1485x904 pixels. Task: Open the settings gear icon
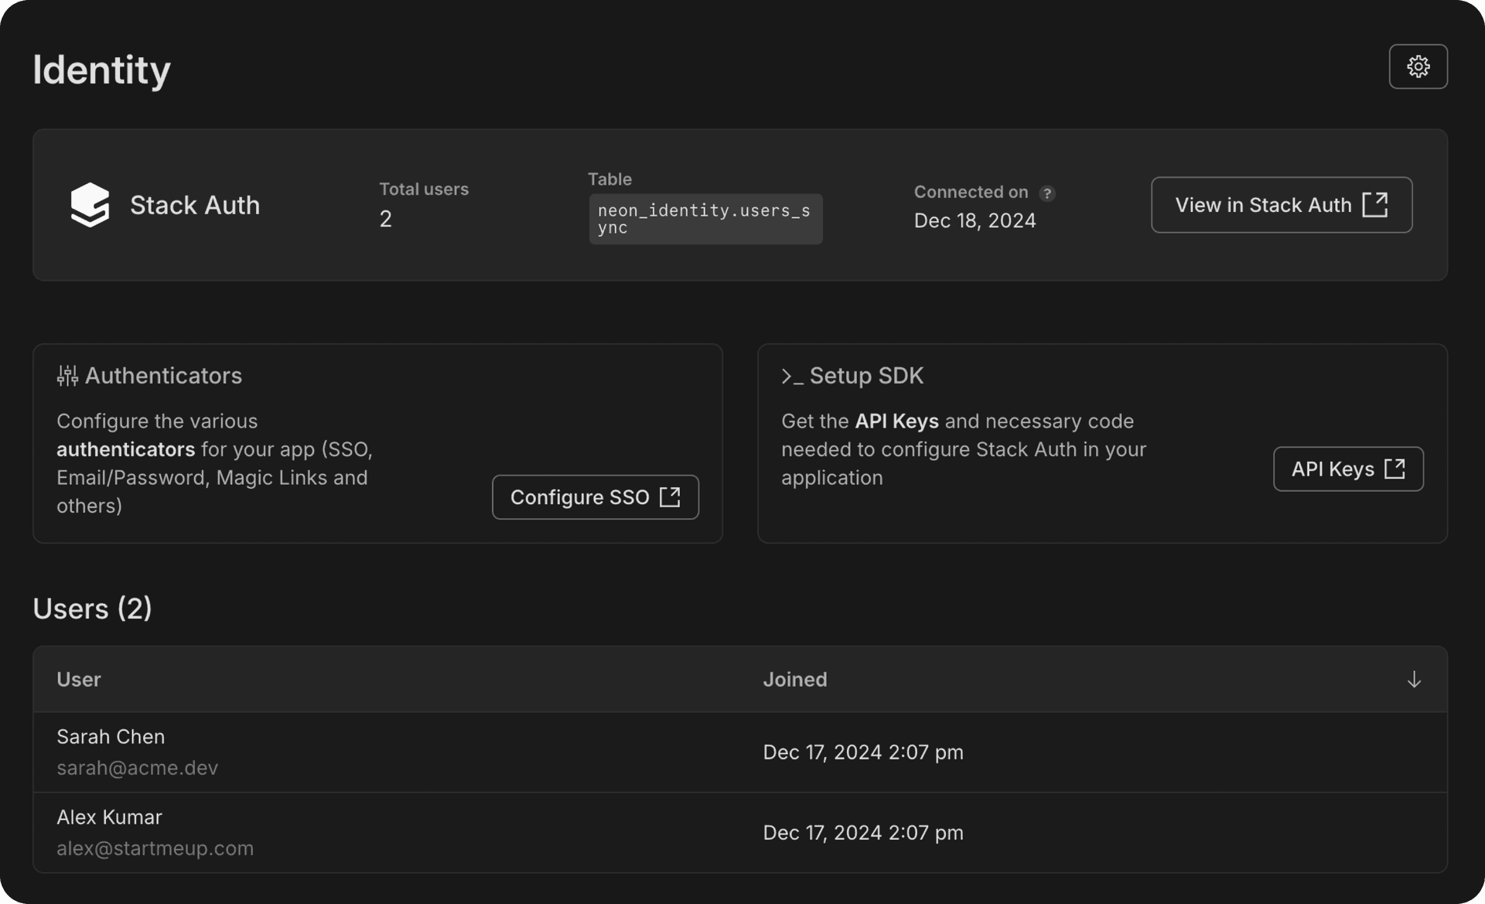(1418, 67)
